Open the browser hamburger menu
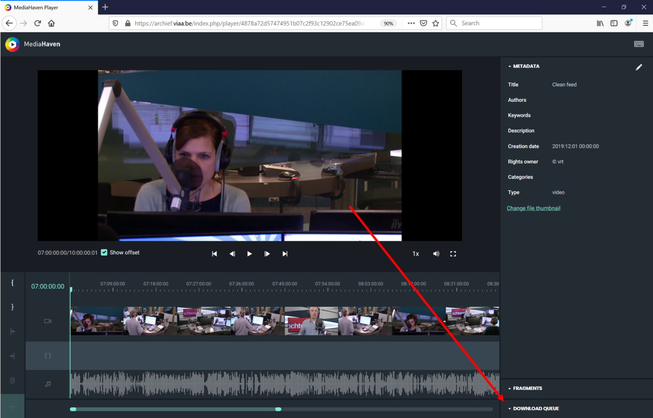Screen dimensions: 653x418 point(645,23)
